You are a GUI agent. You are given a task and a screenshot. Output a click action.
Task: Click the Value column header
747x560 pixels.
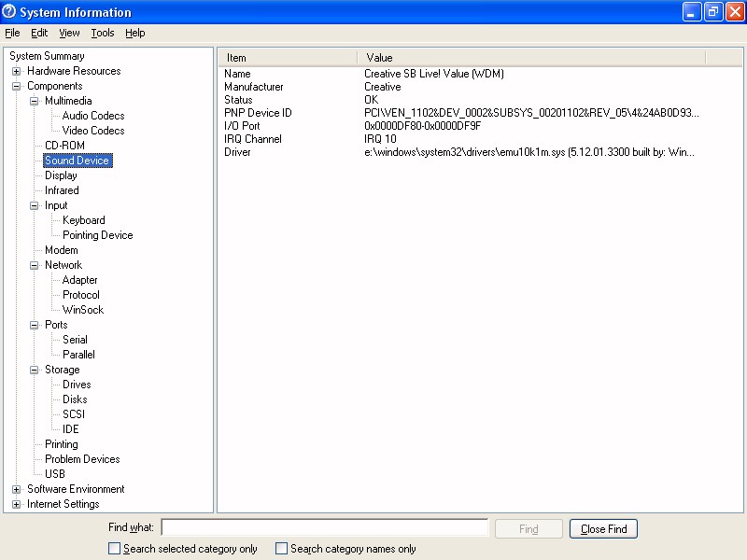coord(531,58)
